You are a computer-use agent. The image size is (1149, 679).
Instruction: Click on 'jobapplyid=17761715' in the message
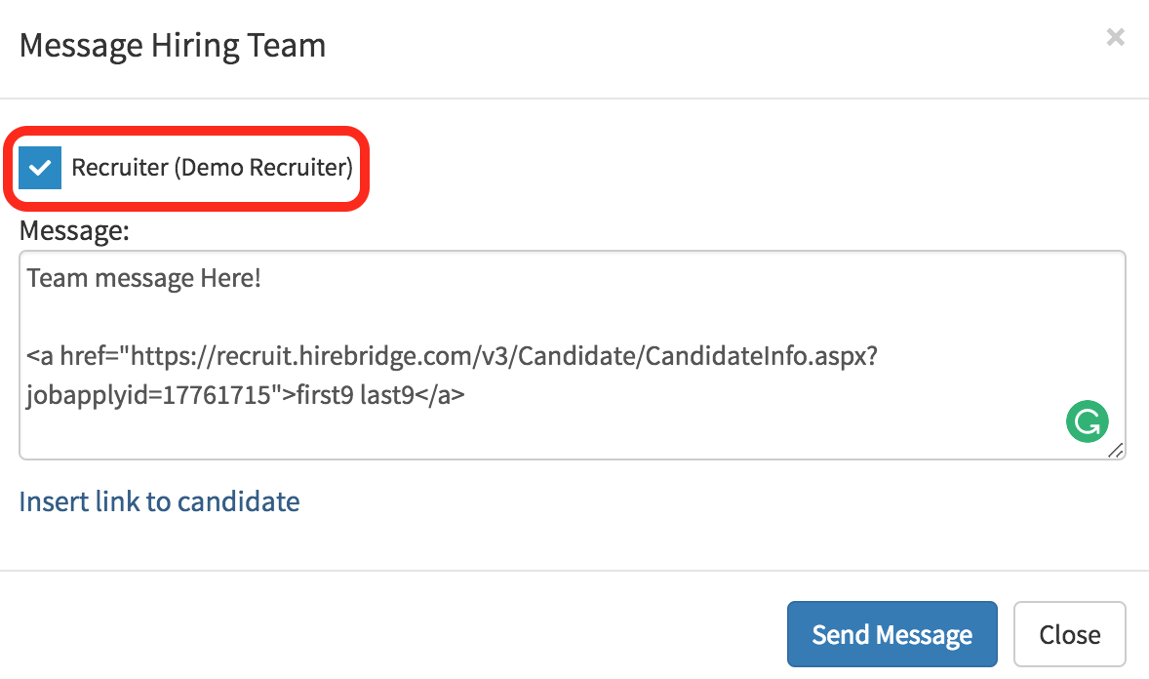point(146,396)
